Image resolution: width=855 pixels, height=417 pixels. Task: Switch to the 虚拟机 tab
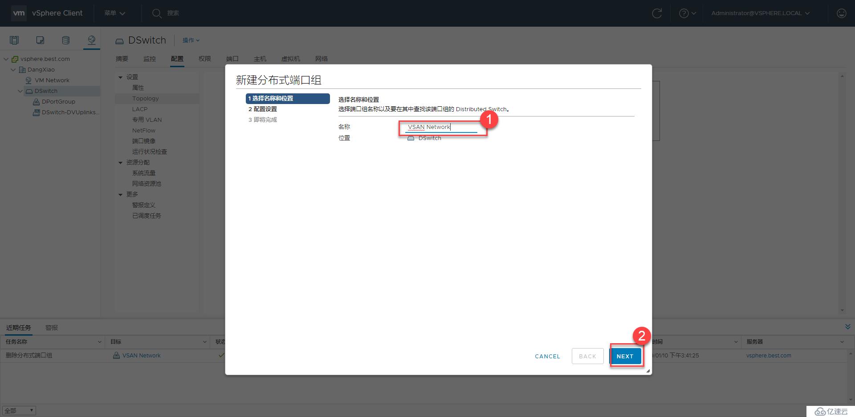(x=291, y=59)
